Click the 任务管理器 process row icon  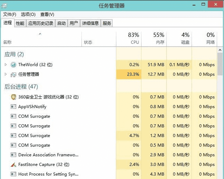point(13,74)
